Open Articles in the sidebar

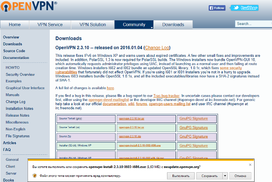(9, 143)
